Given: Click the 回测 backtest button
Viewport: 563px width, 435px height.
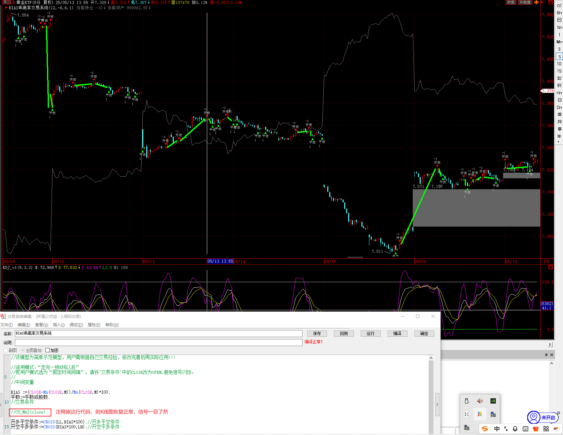Looking at the screenshot, I should pyautogui.click(x=344, y=333).
